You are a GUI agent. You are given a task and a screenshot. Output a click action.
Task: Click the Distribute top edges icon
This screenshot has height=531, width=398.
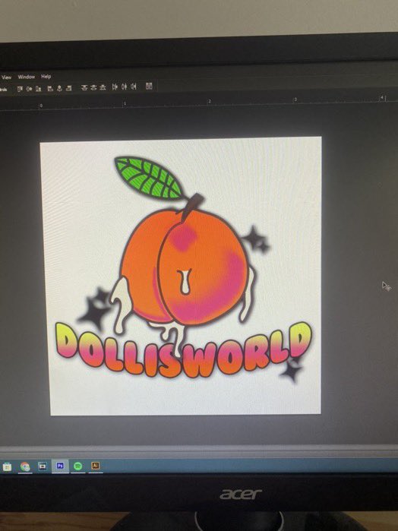84,87
